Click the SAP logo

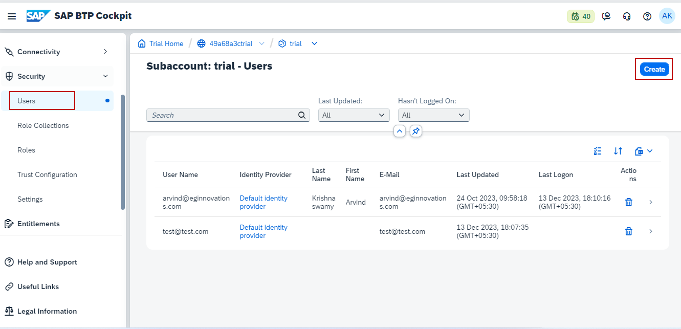pyautogui.click(x=39, y=16)
